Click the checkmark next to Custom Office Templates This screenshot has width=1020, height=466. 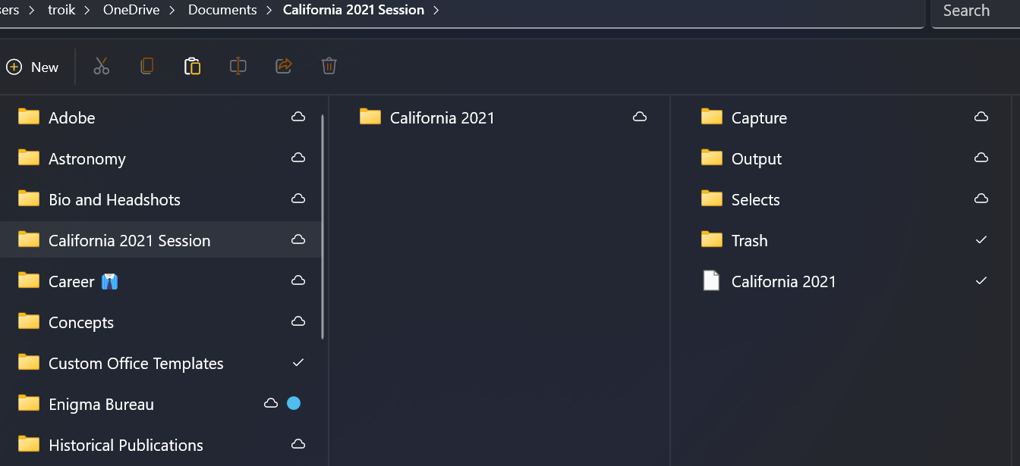pyautogui.click(x=297, y=362)
